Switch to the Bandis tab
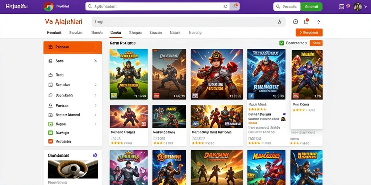Image resolution: width=371 pixels, height=185 pixels. click(x=97, y=33)
